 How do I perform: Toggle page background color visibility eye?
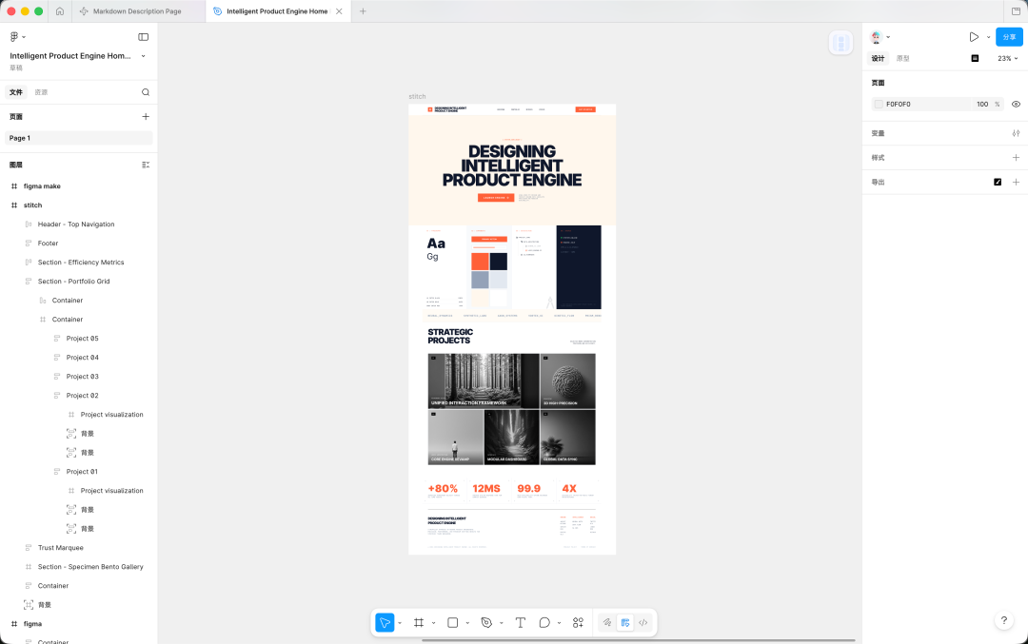(1016, 104)
